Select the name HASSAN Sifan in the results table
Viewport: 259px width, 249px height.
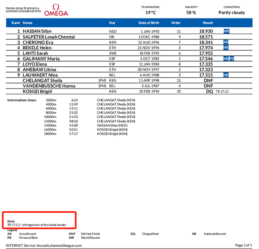click(37, 31)
